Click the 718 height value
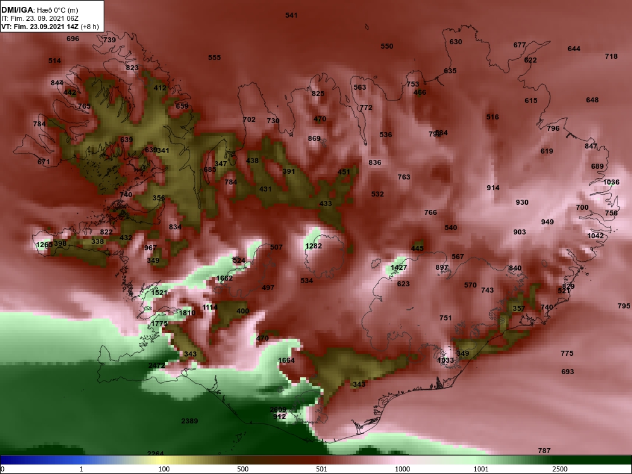632x474 pixels. (x=611, y=56)
